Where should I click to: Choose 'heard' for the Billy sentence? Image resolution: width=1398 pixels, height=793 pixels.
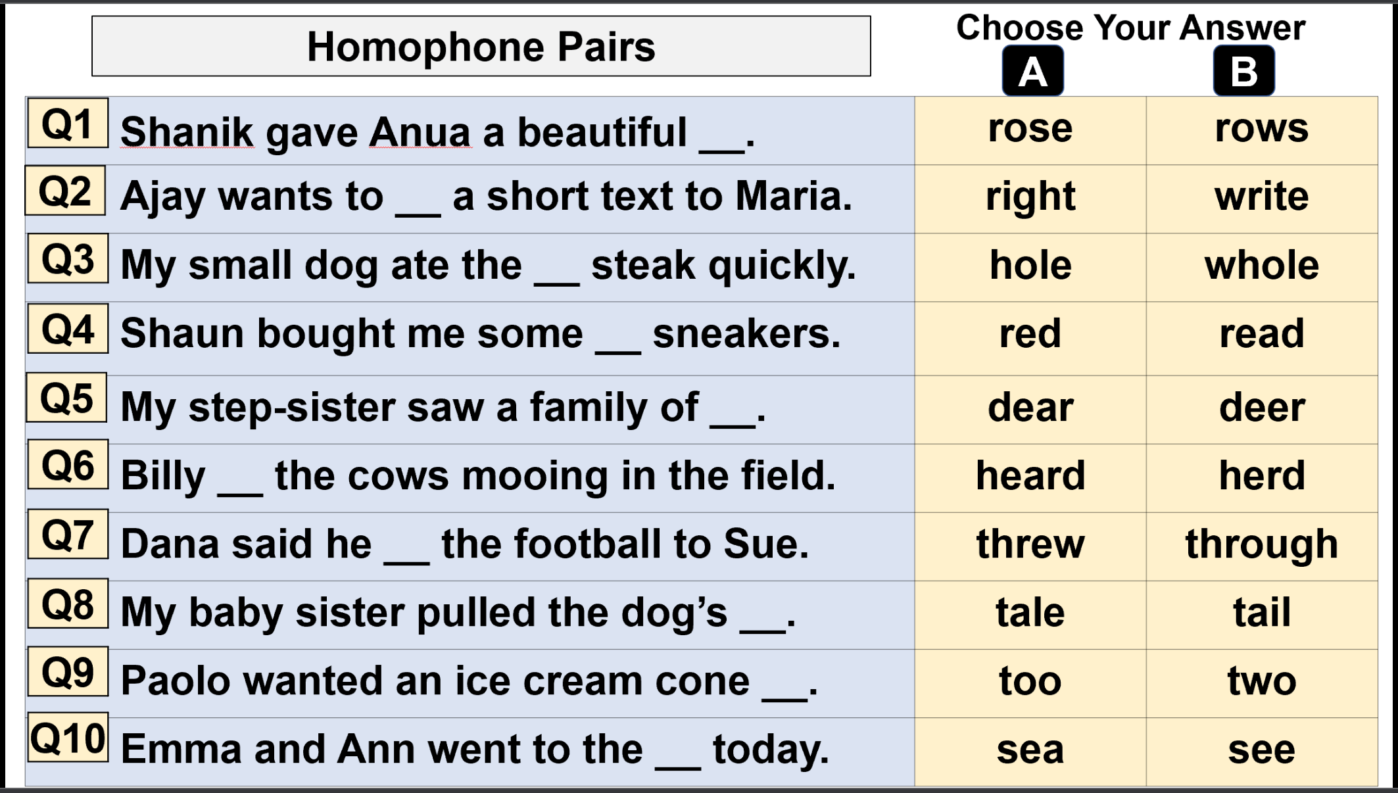coord(1030,476)
